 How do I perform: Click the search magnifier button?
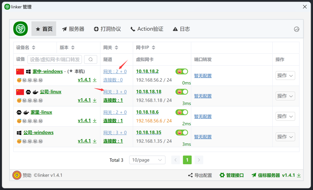click(x=91, y=59)
